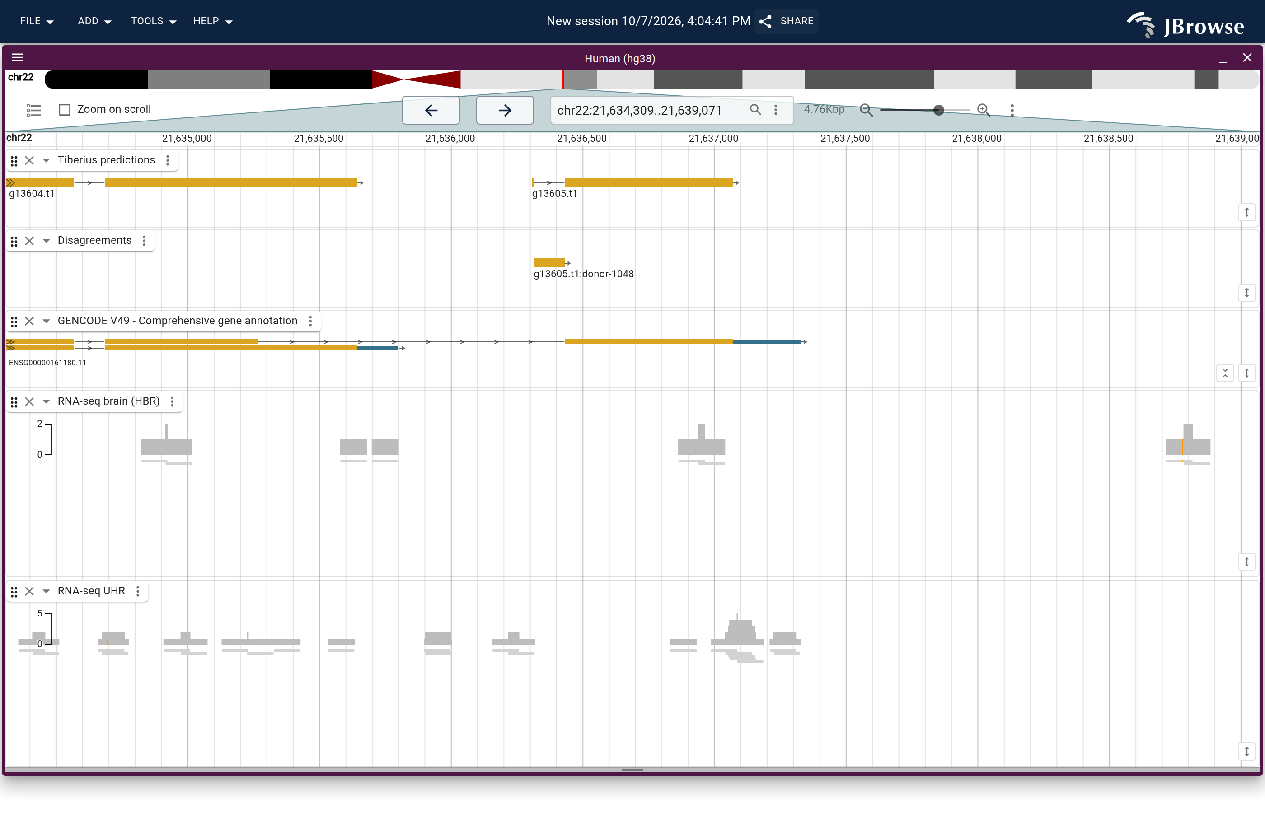Click the SHARE button

point(787,21)
